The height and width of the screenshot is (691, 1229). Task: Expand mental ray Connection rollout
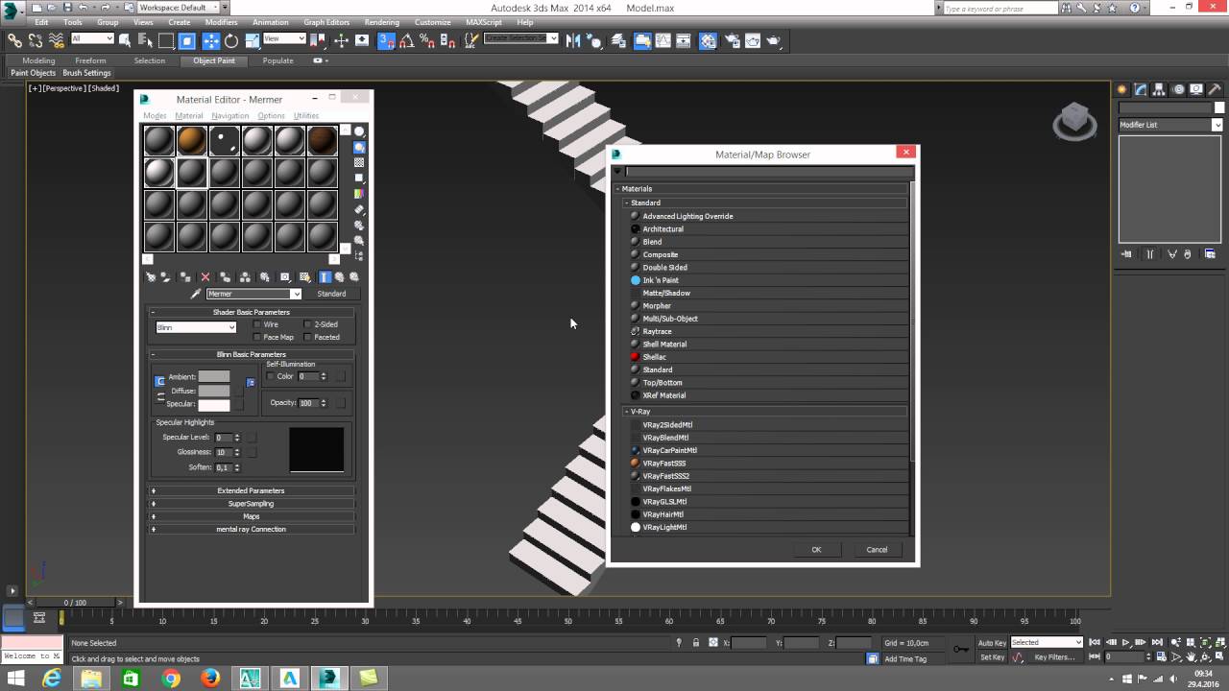[252, 529]
